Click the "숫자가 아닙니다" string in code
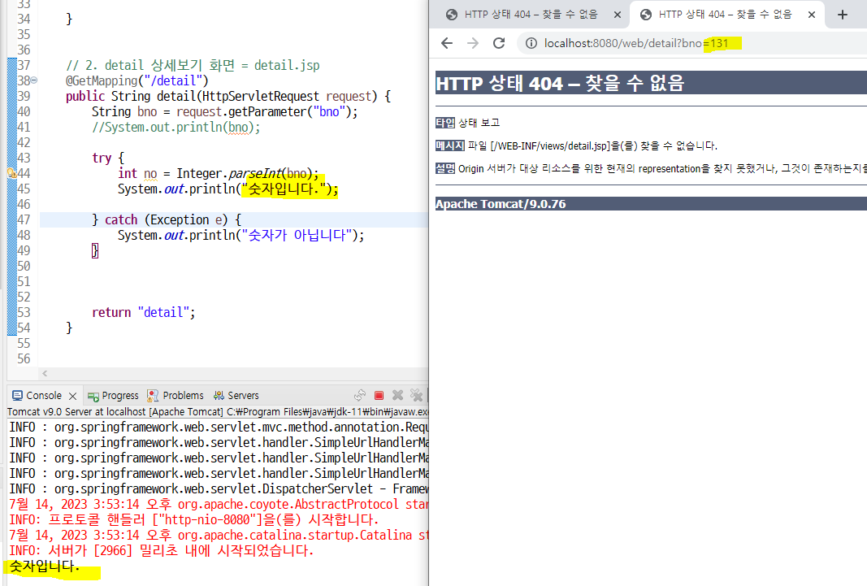867x586 pixels. point(297,236)
